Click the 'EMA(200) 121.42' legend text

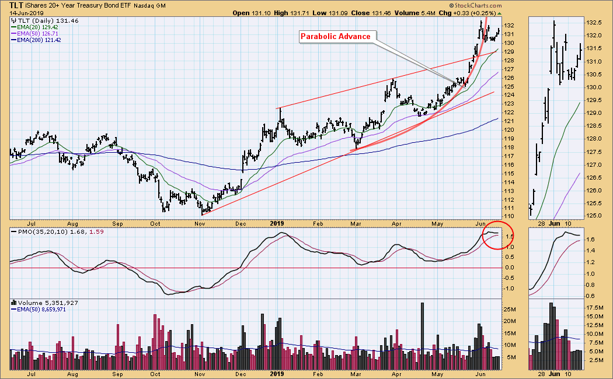(x=39, y=40)
